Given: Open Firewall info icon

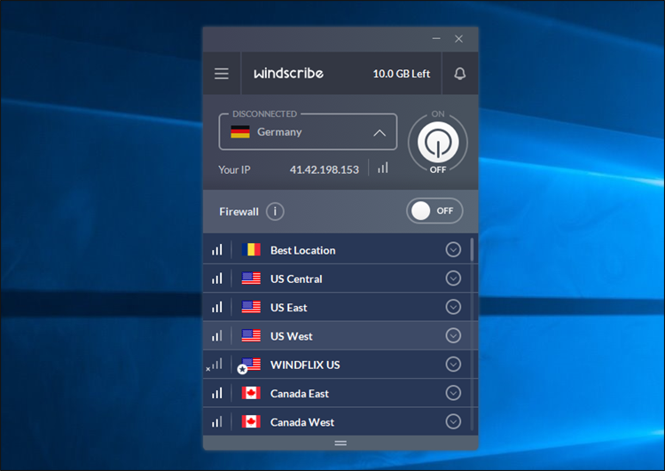Looking at the screenshot, I should click(x=275, y=211).
